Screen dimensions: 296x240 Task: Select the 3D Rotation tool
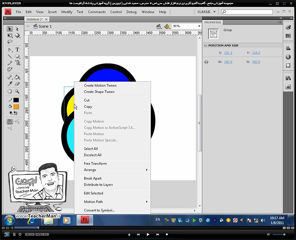pyautogui.click(x=17, y=35)
